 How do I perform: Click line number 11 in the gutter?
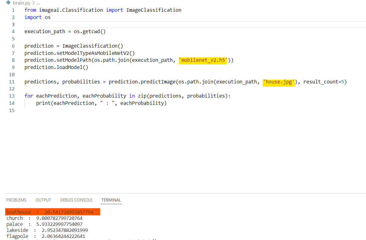(11, 82)
